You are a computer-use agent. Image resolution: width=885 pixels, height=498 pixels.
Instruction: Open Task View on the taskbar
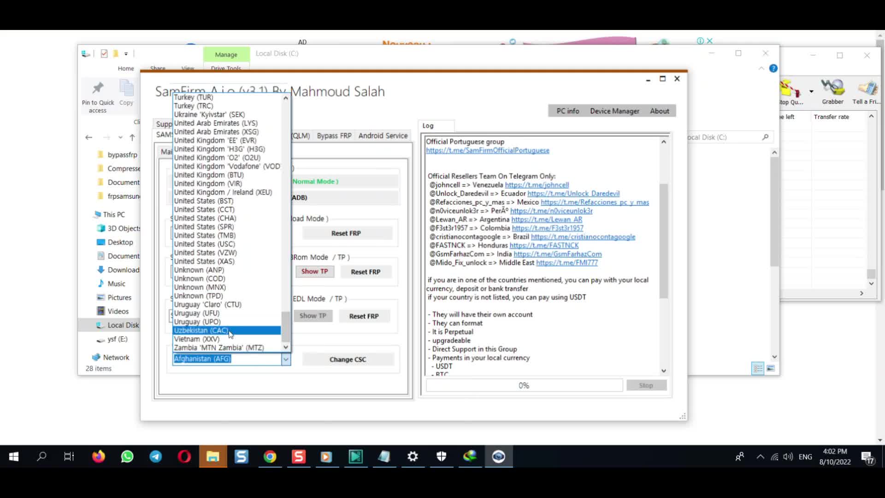point(69,456)
